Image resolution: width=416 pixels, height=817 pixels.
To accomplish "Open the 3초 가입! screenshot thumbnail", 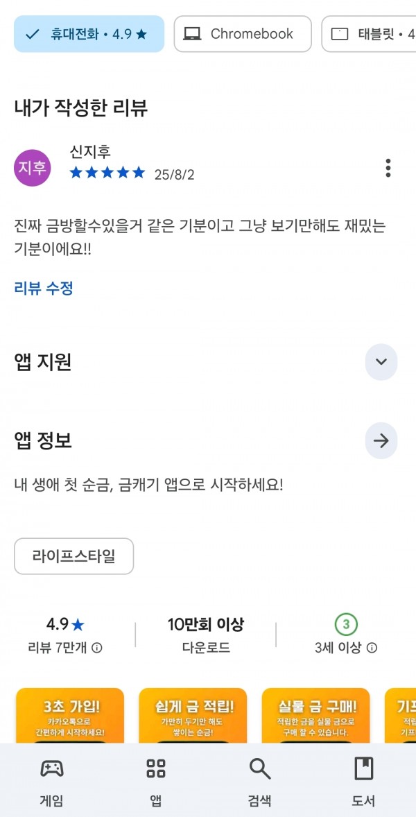I will pyautogui.click(x=70, y=716).
